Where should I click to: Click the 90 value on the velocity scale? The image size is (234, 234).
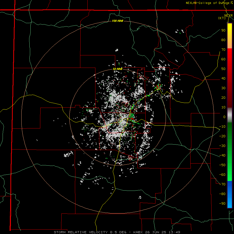tap(223, 30)
